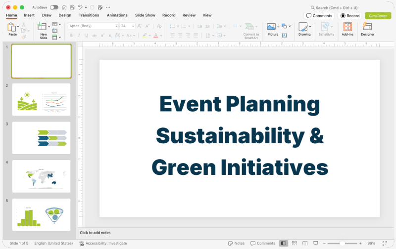Open the font name Aptos (Body) dropdown
Image resolution: width=396 pixels, height=249 pixels.
click(116, 26)
